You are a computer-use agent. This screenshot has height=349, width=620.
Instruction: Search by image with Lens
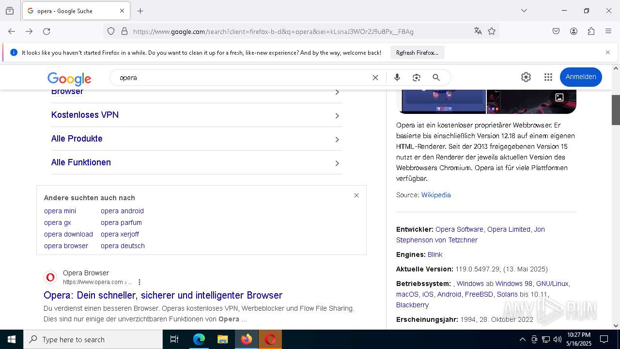(x=416, y=78)
